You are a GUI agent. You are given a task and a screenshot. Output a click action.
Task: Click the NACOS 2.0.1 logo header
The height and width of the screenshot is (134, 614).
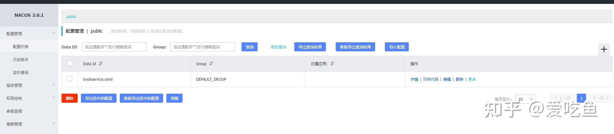tap(29, 15)
